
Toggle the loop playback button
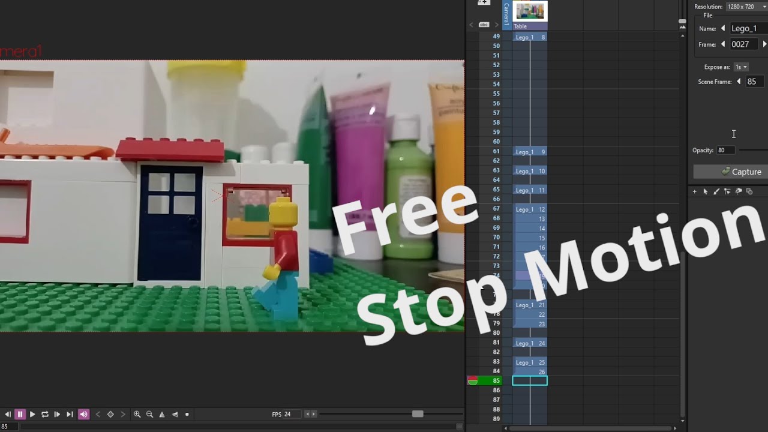coord(45,414)
